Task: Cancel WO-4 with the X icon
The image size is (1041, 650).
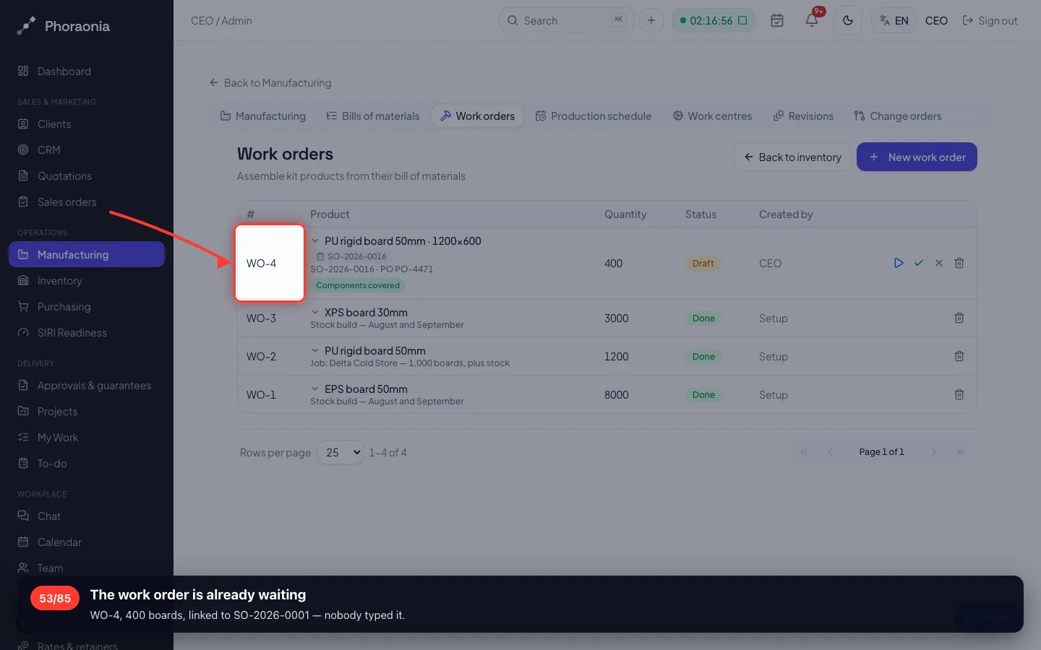Action: [x=939, y=263]
